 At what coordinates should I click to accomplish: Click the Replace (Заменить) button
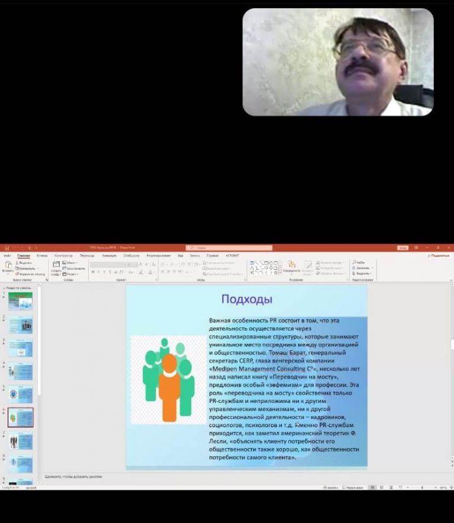pyautogui.click(x=362, y=268)
